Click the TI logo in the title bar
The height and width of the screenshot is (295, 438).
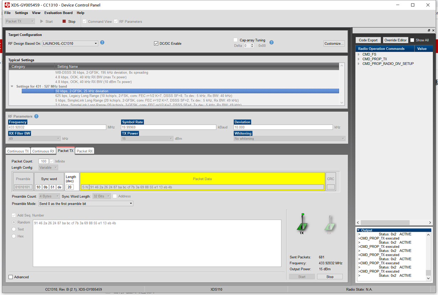7,5
